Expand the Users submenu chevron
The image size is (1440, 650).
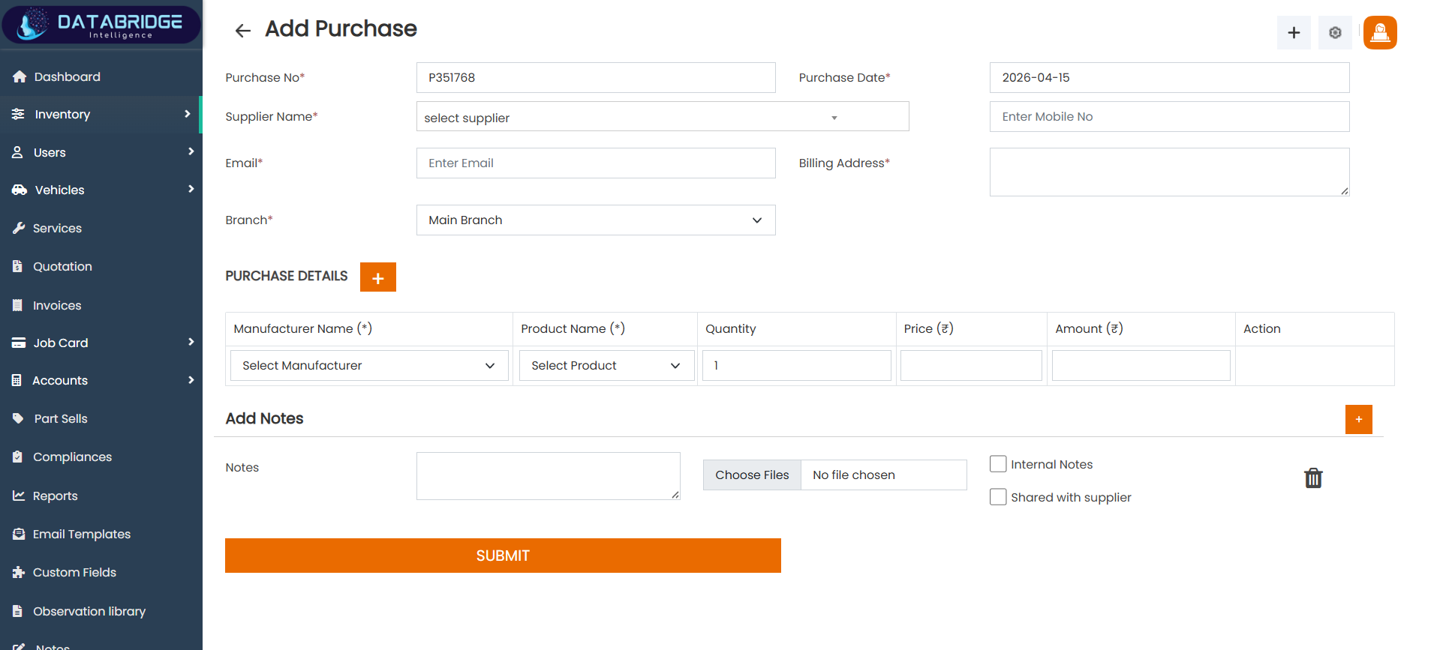tap(191, 151)
